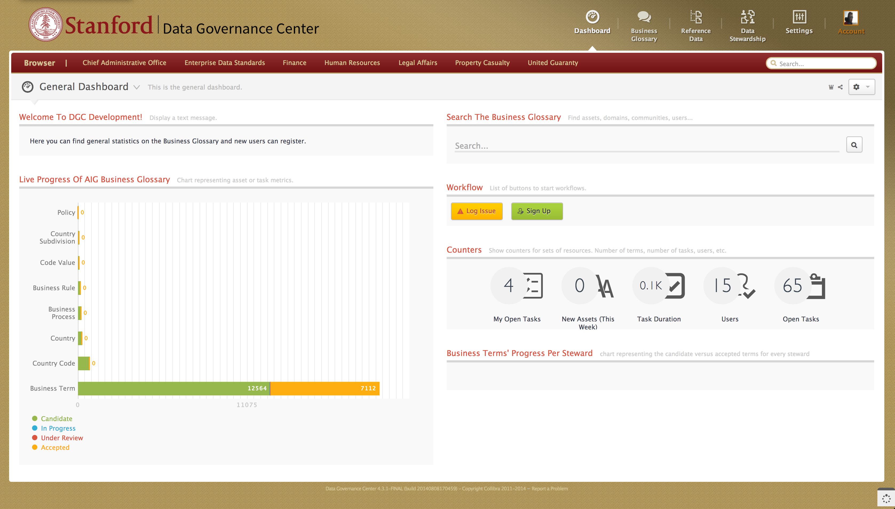Expand the General Dashboard chevron dropdown
The image size is (895, 509).
[137, 87]
